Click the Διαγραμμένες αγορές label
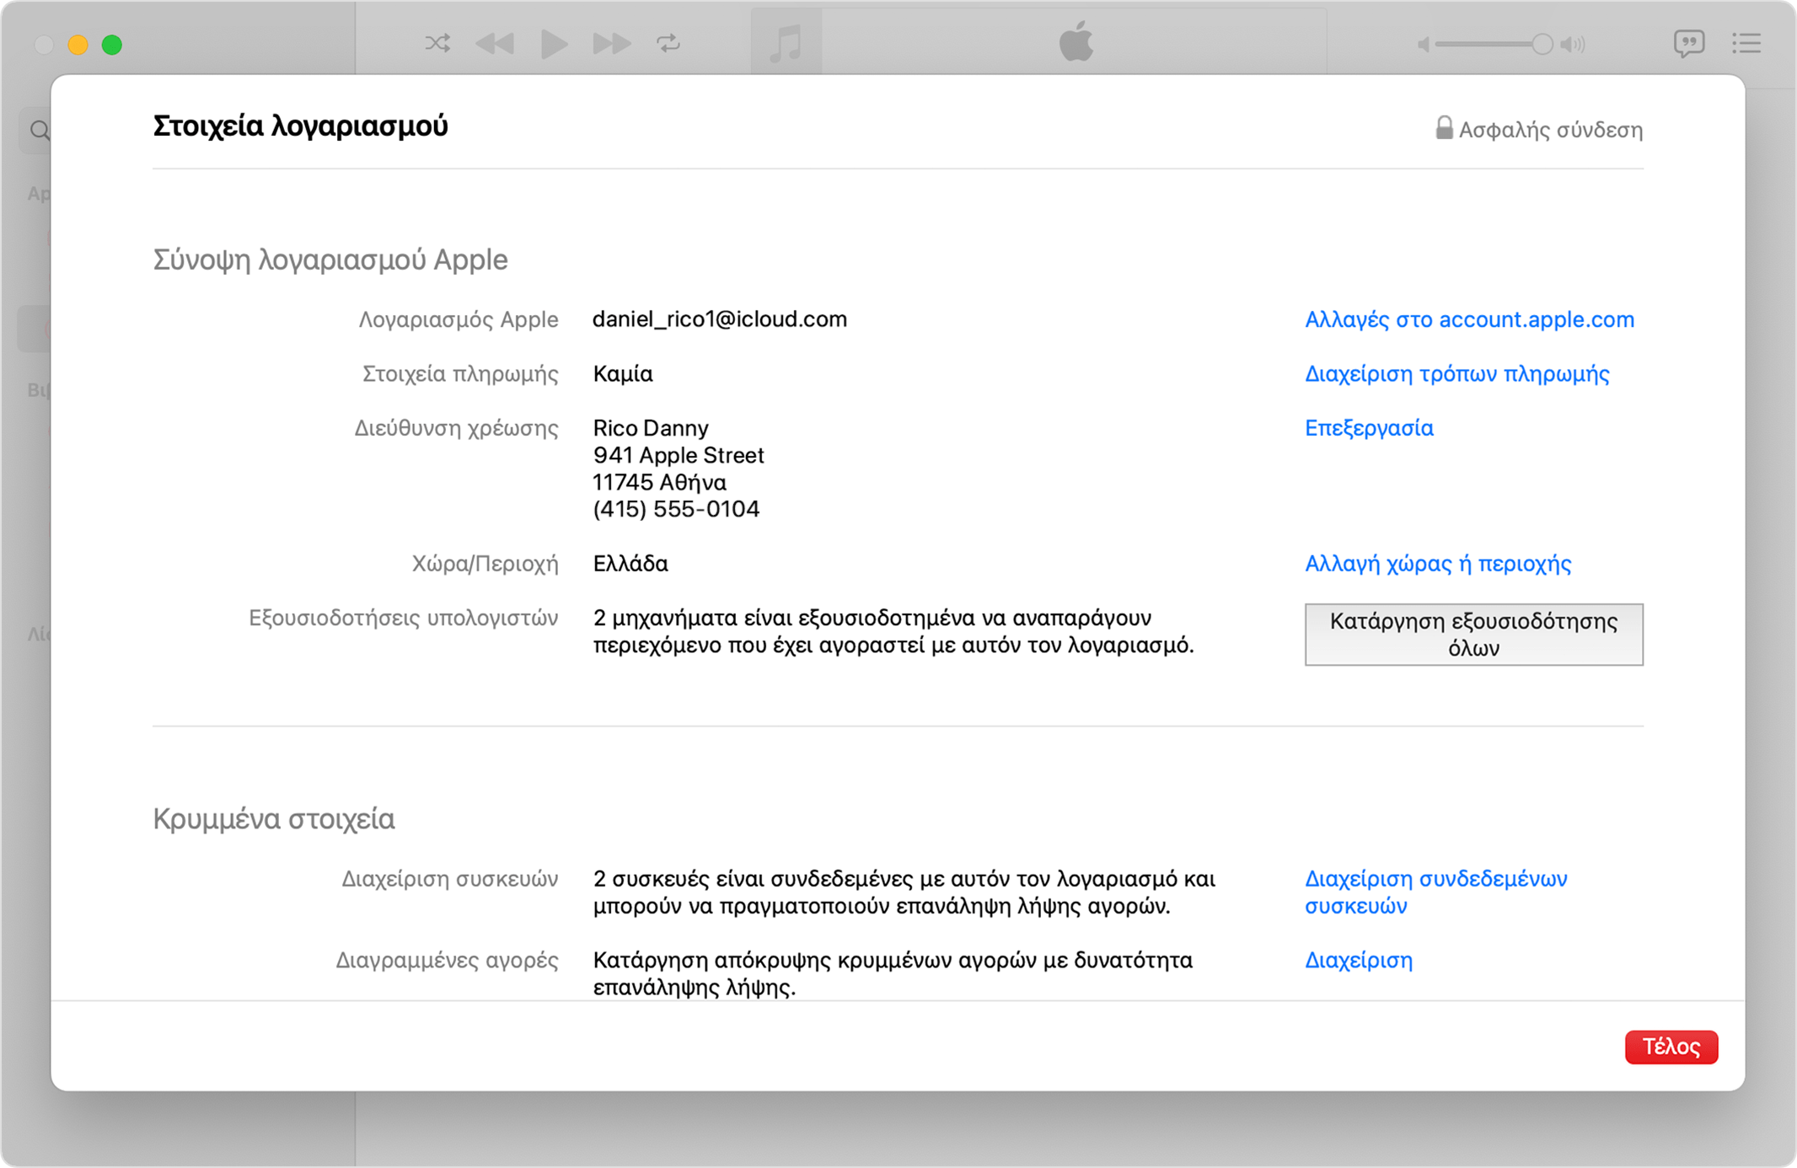This screenshot has height=1168, width=1797. 447,960
